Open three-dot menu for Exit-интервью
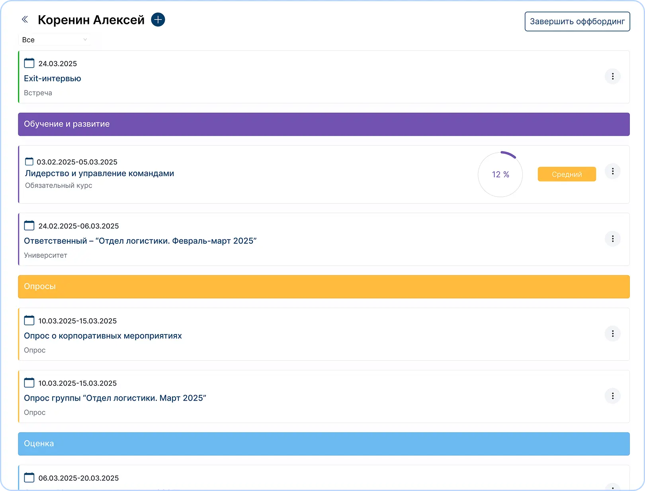Image resolution: width=645 pixels, height=491 pixels. (x=612, y=76)
